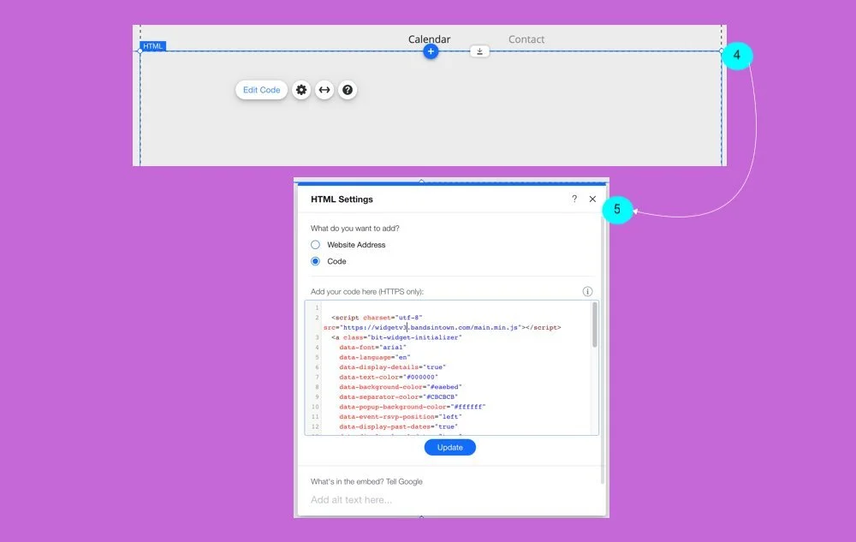Click the data-display-details="true" line
The width and height of the screenshot is (856, 542).
click(393, 366)
